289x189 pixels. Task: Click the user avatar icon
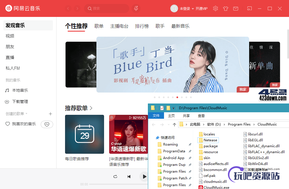point(174,8)
